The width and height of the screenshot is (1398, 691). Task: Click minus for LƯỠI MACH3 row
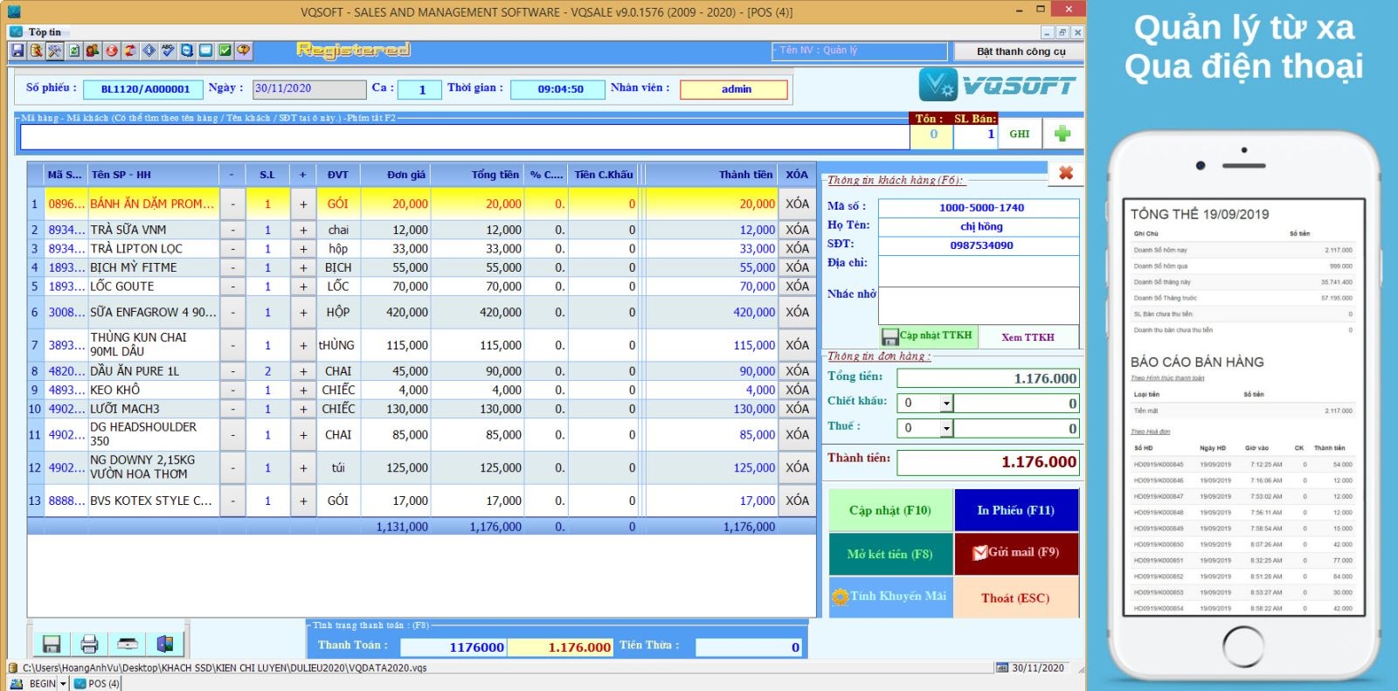pos(232,409)
